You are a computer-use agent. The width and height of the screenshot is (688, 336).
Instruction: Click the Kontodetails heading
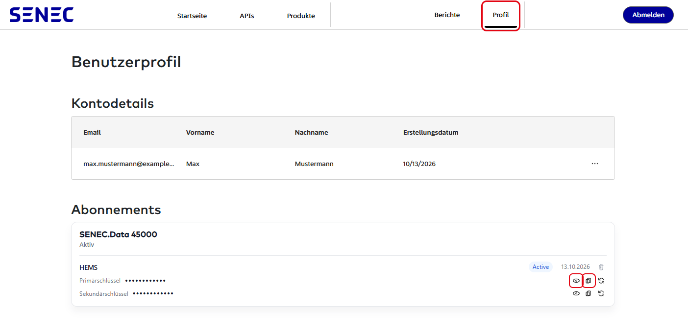click(x=113, y=103)
